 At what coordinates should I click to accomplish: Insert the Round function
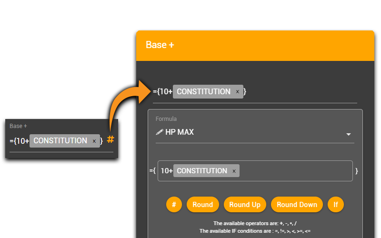point(202,205)
